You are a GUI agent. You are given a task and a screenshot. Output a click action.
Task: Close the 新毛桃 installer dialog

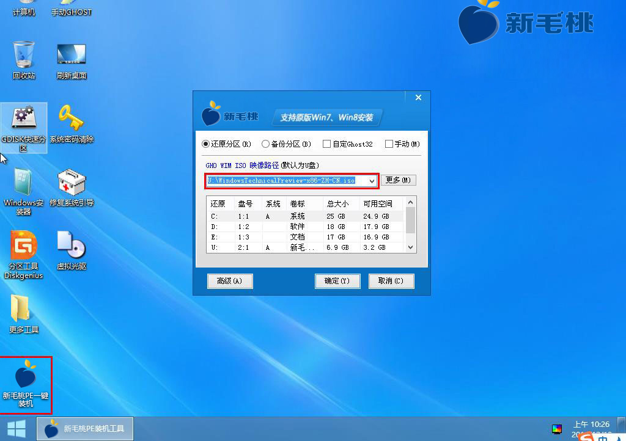tap(418, 97)
